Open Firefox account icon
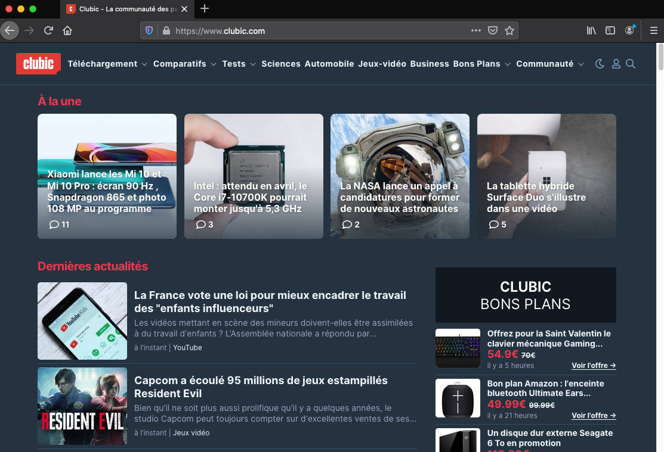 (x=630, y=30)
